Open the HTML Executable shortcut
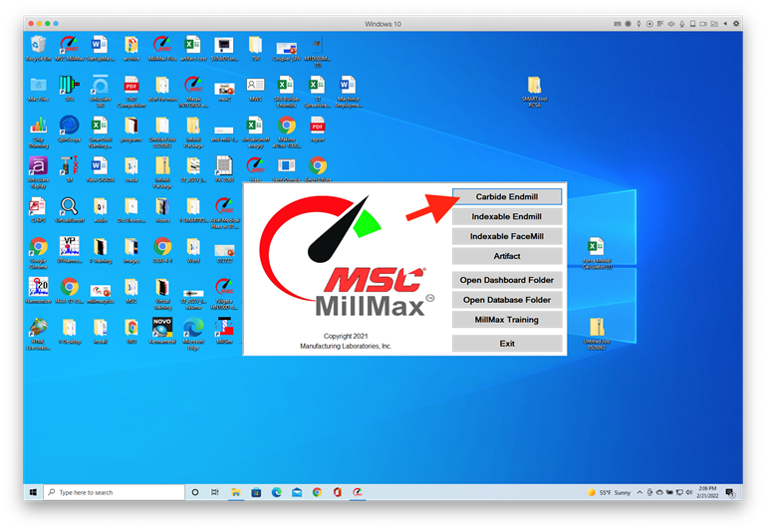Image resolution: width=766 pixels, height=531 pixels. point(38,334)
